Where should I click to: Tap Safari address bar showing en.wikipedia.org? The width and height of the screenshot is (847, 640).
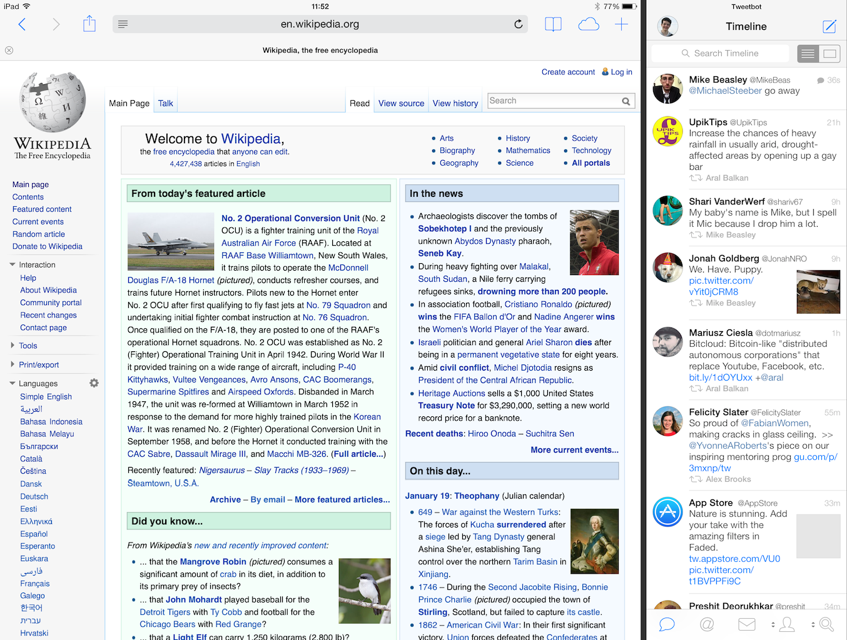point(320,24)
